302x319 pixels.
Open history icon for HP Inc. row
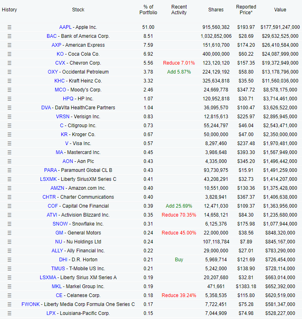coord(9,99)
